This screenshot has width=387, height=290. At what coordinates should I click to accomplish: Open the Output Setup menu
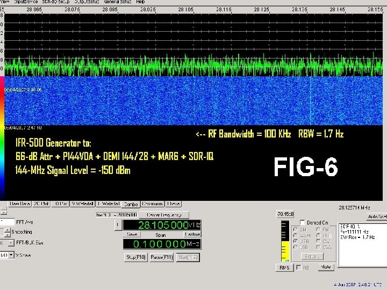[87, 2]
